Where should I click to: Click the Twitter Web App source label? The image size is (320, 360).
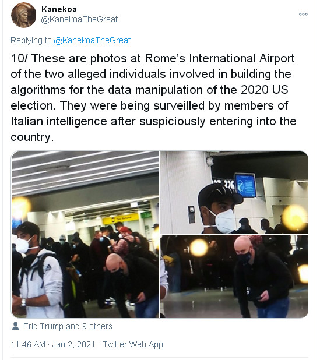[x=133, y=344]
